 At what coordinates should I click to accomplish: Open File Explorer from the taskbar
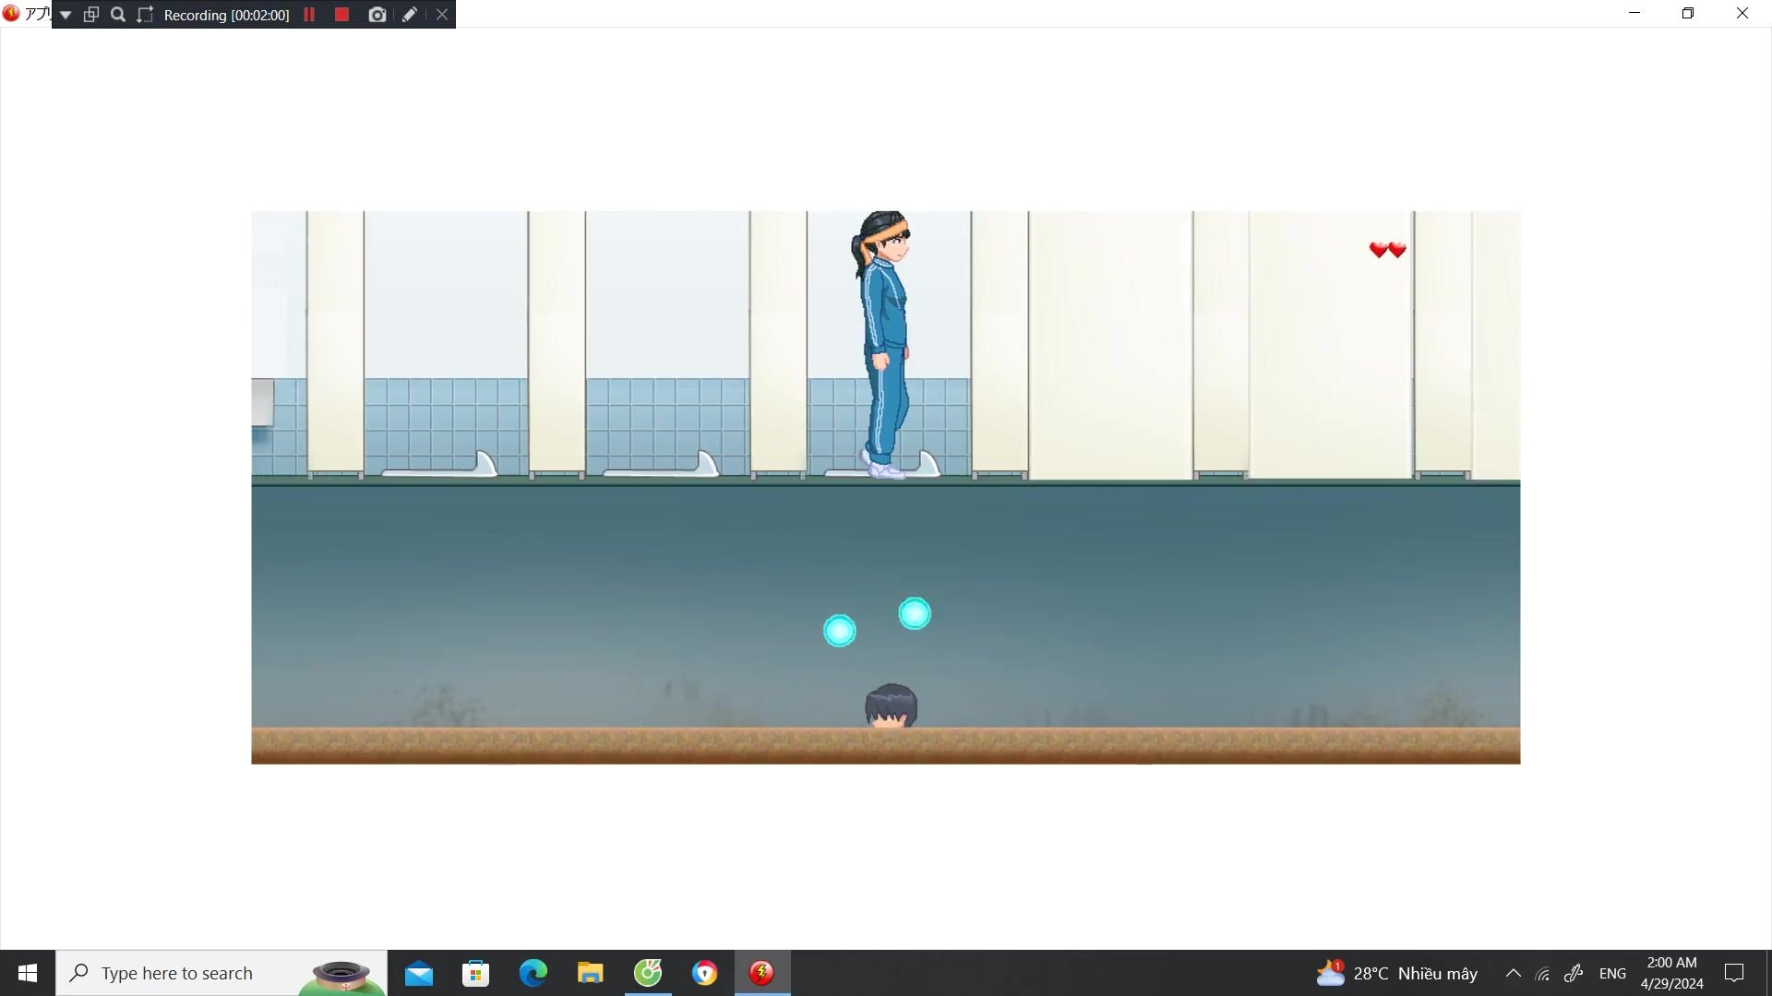[590, 973]
